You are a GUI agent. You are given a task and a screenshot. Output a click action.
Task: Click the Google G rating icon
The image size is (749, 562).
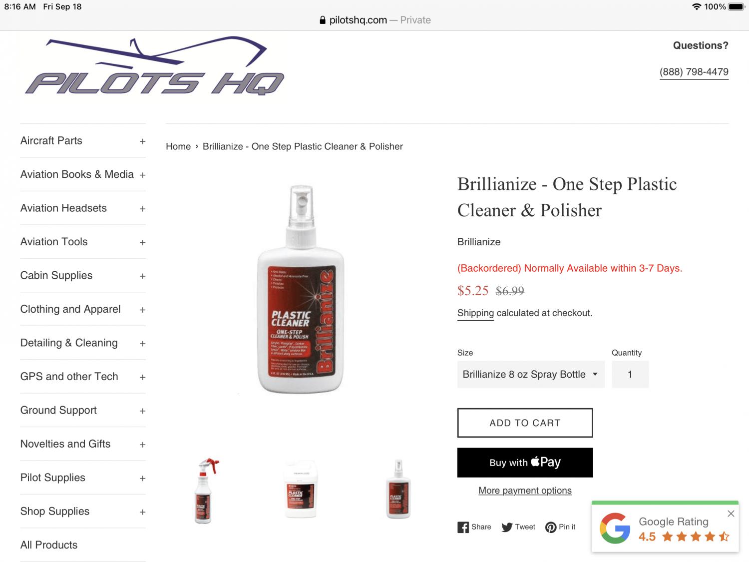coord(615,528)
